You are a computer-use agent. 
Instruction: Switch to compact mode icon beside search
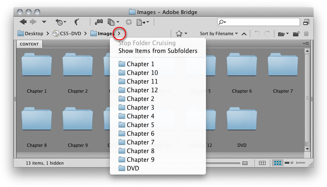(x=306, y=22)
